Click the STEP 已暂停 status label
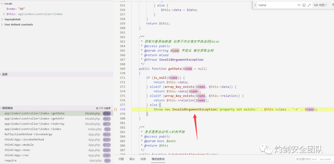This screenshot has width=334, height=164. point(103,108)
